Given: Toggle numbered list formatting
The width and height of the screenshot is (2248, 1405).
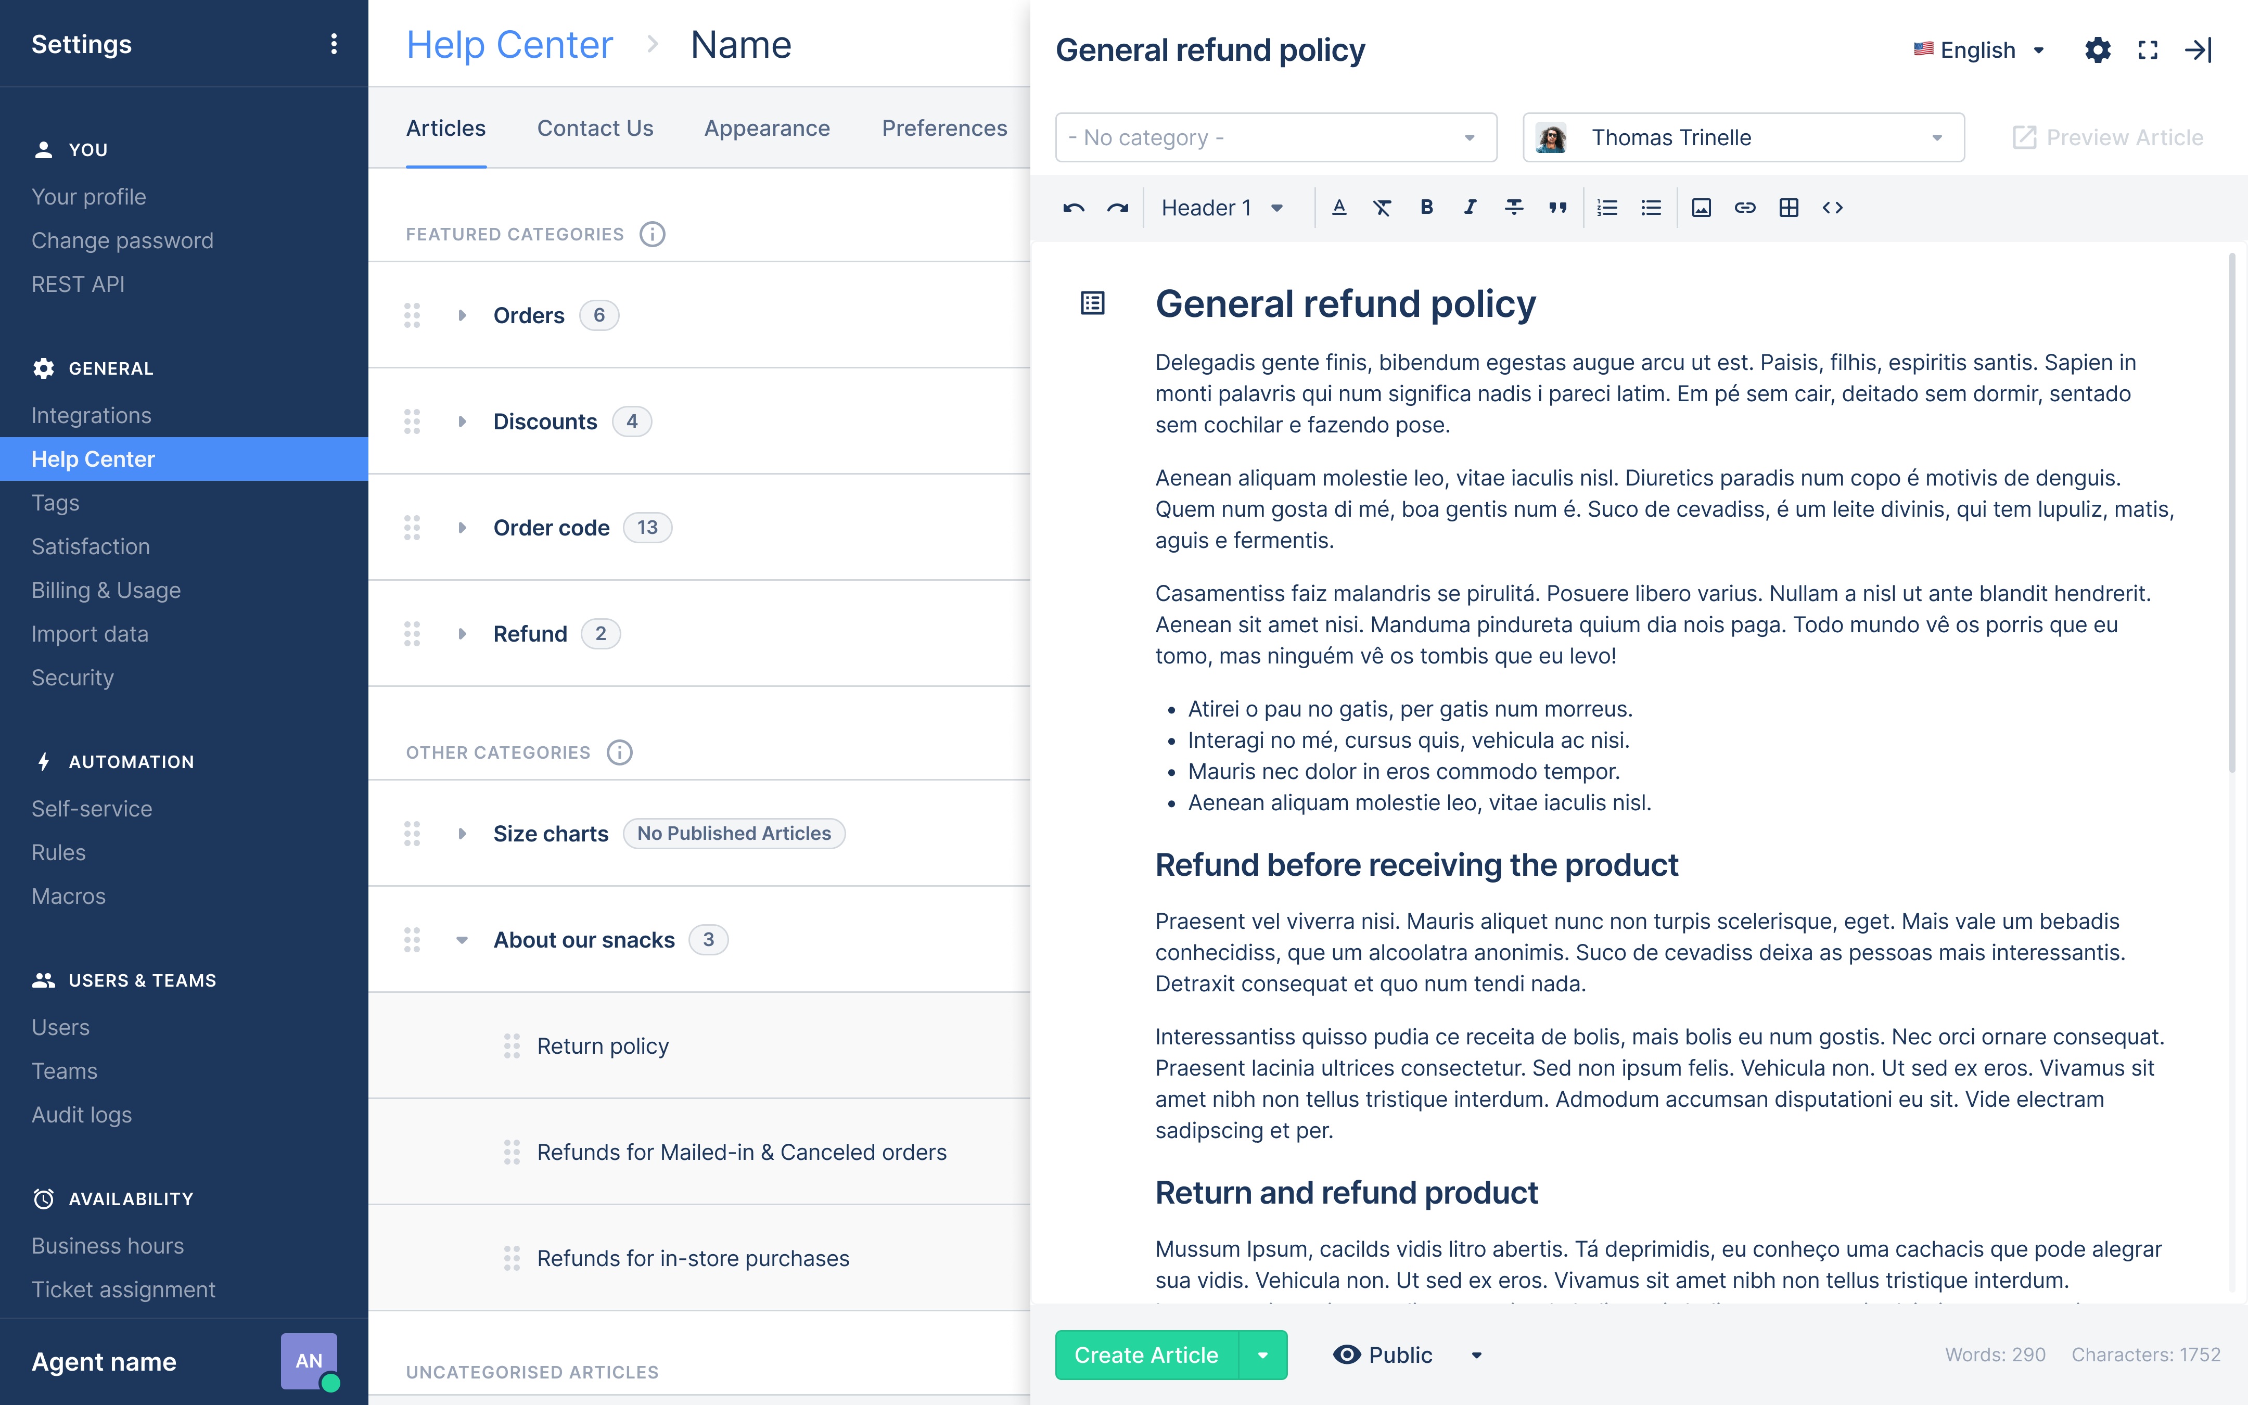Looking at the screenshot, I should pyautogui.click(x=1607, y=208).
